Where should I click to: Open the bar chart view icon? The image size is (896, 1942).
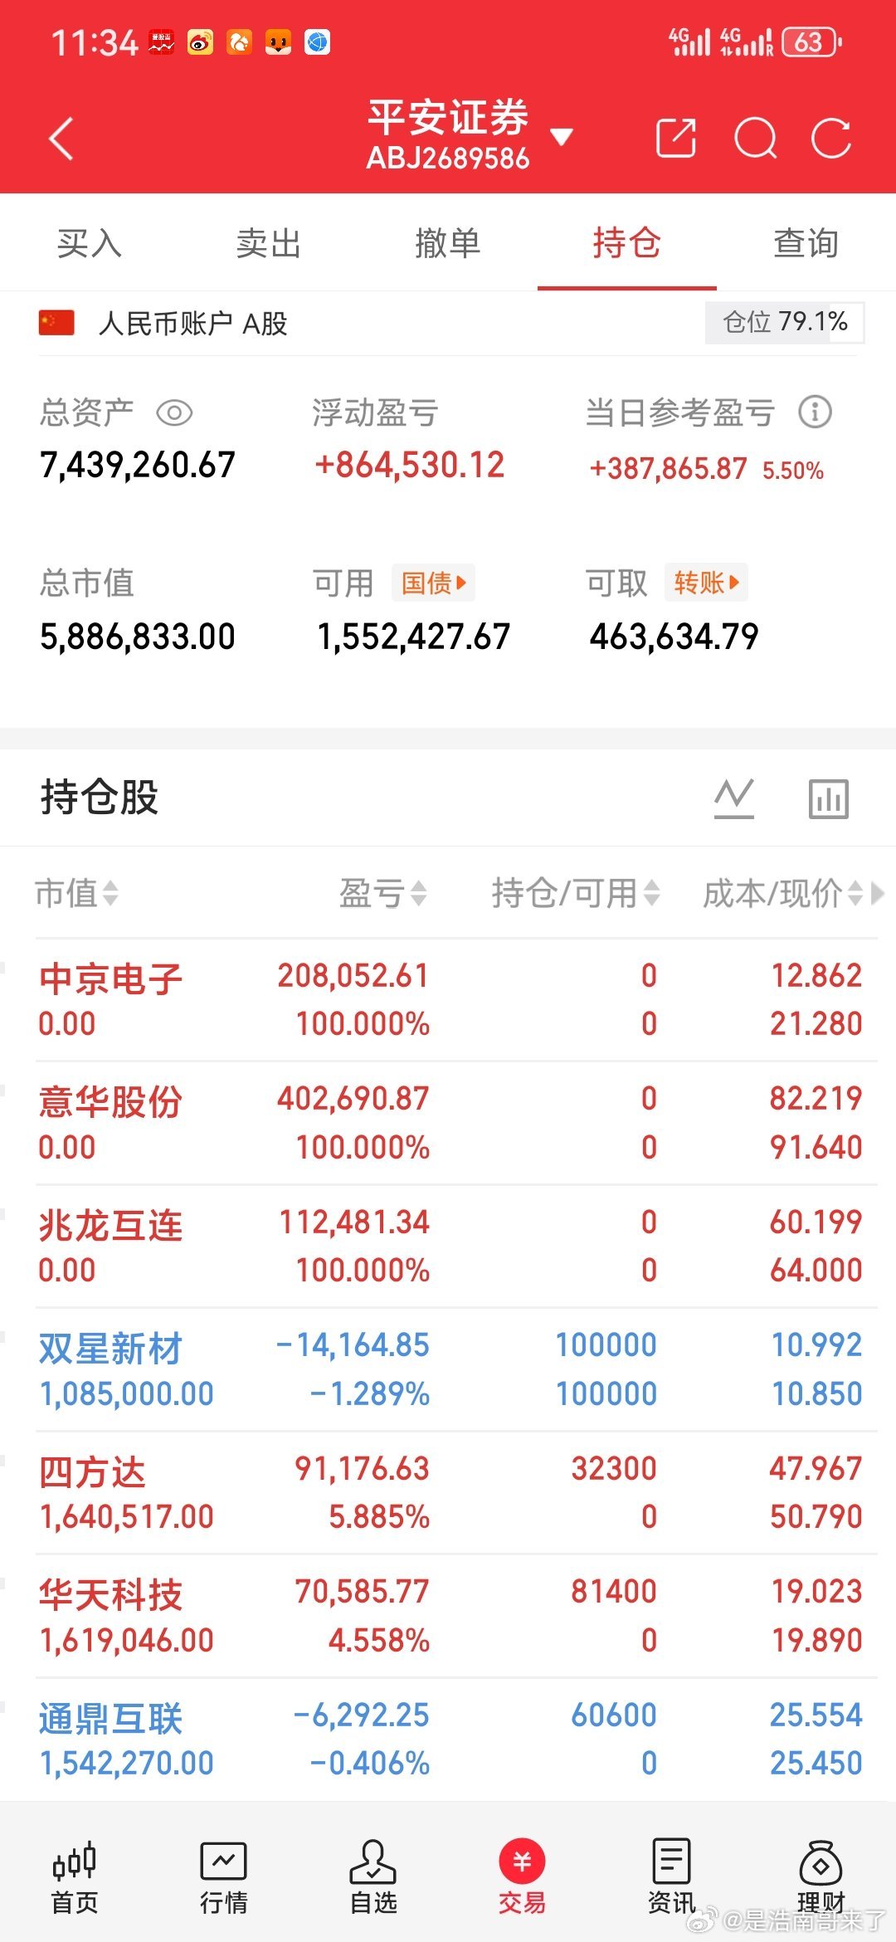(x=829, y=798)
